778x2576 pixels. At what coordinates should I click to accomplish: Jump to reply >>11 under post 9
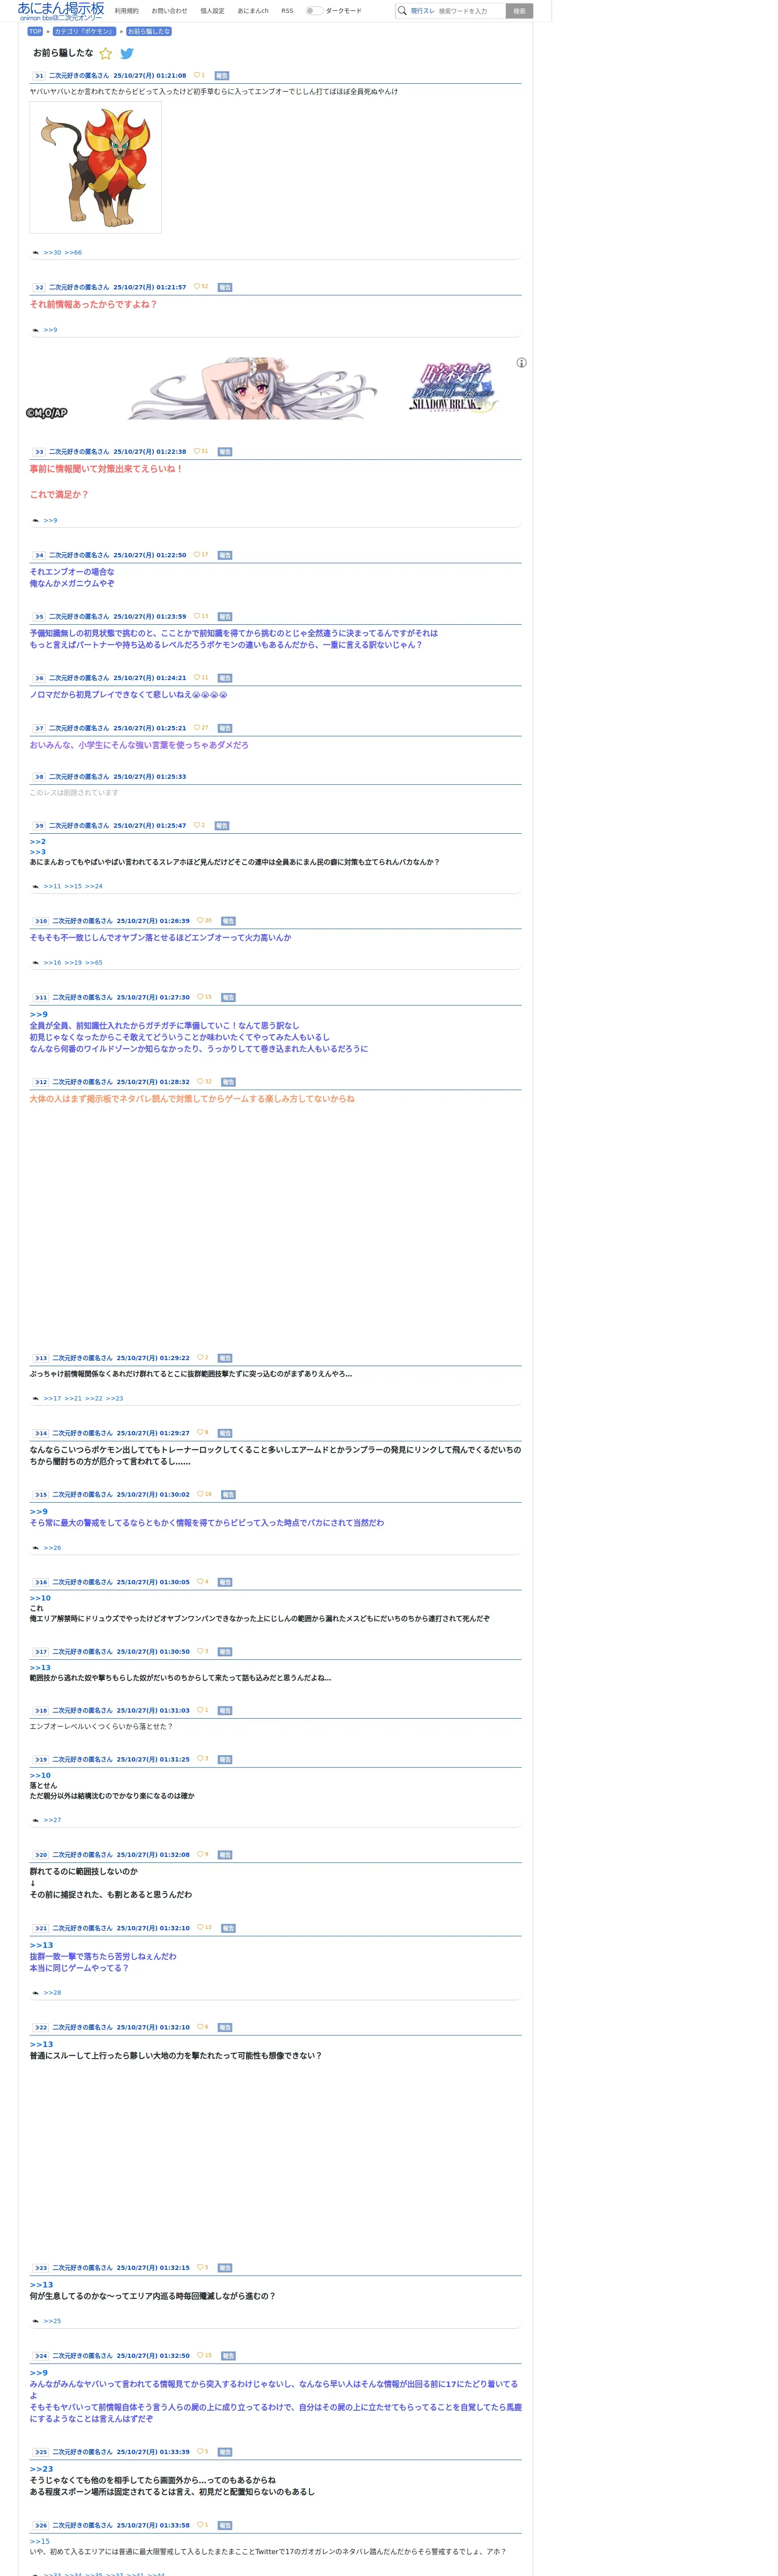tap(52, 886)
